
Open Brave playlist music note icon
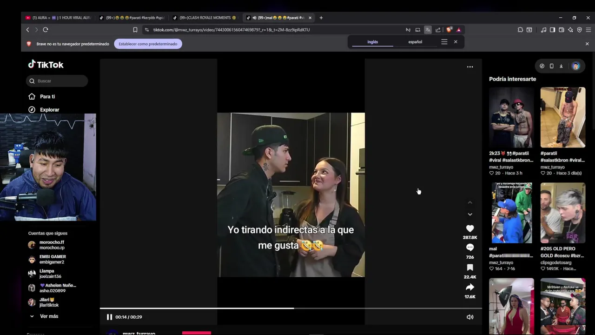coord(544,30)
